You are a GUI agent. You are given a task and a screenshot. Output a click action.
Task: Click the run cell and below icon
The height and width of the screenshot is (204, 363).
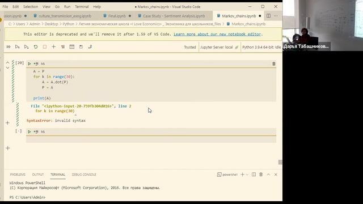27,47
